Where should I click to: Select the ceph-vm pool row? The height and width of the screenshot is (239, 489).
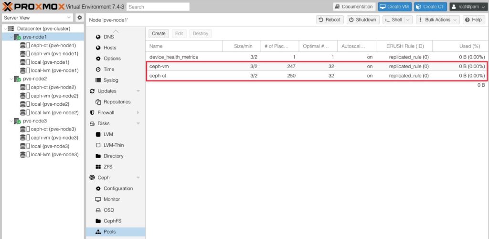click(x=317, y=66)
